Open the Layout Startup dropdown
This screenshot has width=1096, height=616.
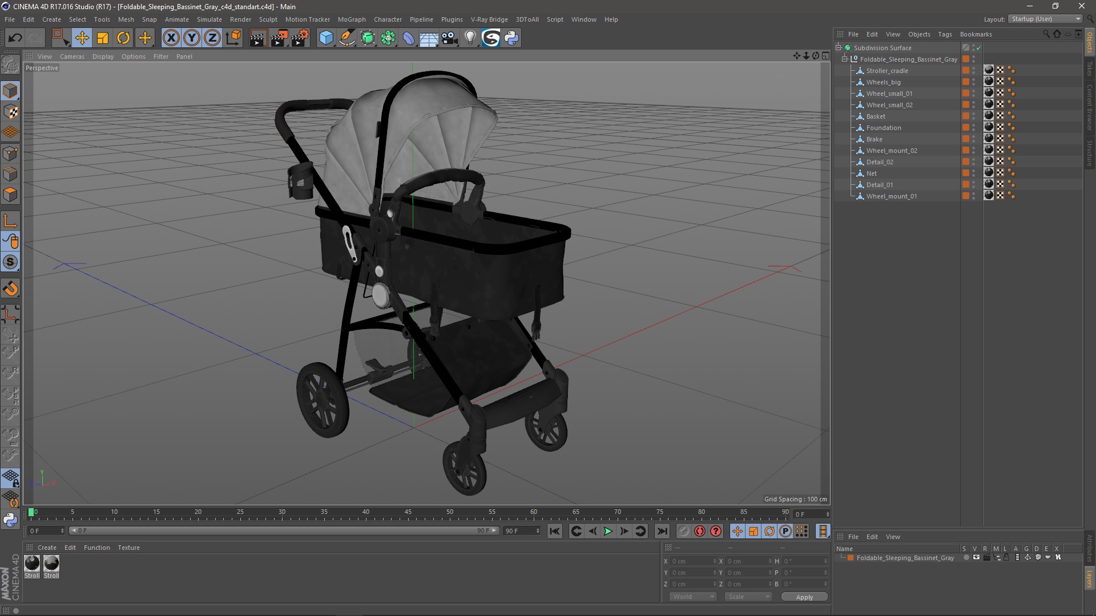tap(1046, 19)
